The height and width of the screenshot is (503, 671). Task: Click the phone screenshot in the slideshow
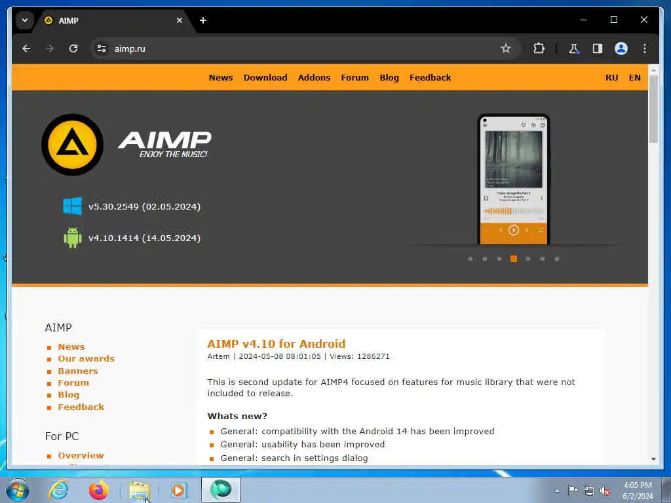[x=514, y=179]
